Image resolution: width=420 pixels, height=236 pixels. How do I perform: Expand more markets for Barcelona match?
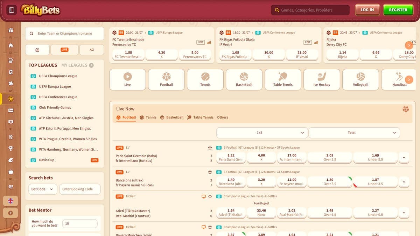[404, 182]
